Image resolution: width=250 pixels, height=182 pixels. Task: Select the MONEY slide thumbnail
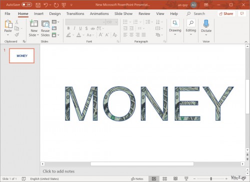(22, 56)
